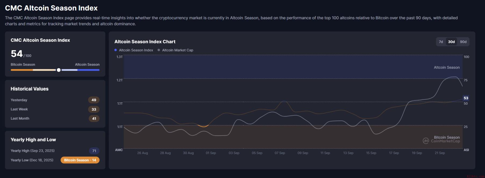Click the 07 Sep date axis label
Viewport: 485px width, 178px height.
(x=280, y=153)
